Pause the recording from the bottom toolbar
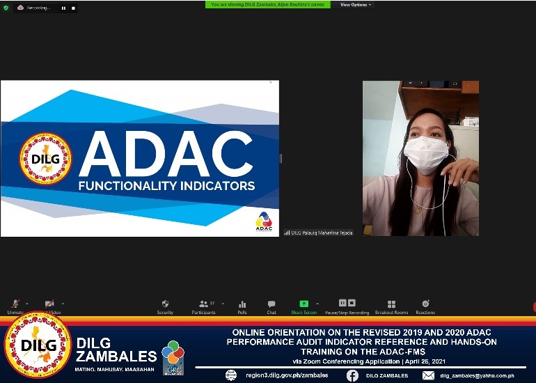 [342, 303]
